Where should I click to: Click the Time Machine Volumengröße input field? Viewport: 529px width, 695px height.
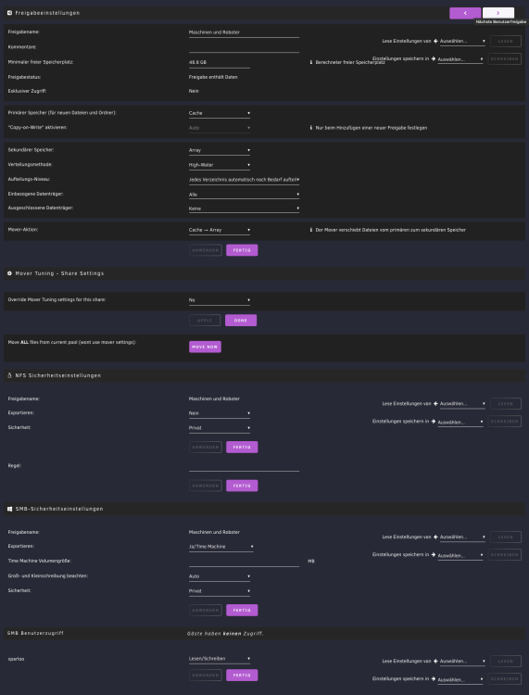244,562
